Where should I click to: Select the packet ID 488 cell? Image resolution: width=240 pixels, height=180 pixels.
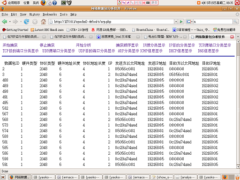pos(5,80)
